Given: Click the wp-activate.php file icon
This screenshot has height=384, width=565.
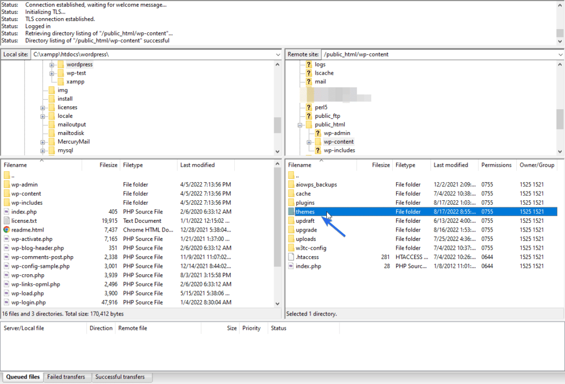Looking at the screenshot, I should point(7,239).
